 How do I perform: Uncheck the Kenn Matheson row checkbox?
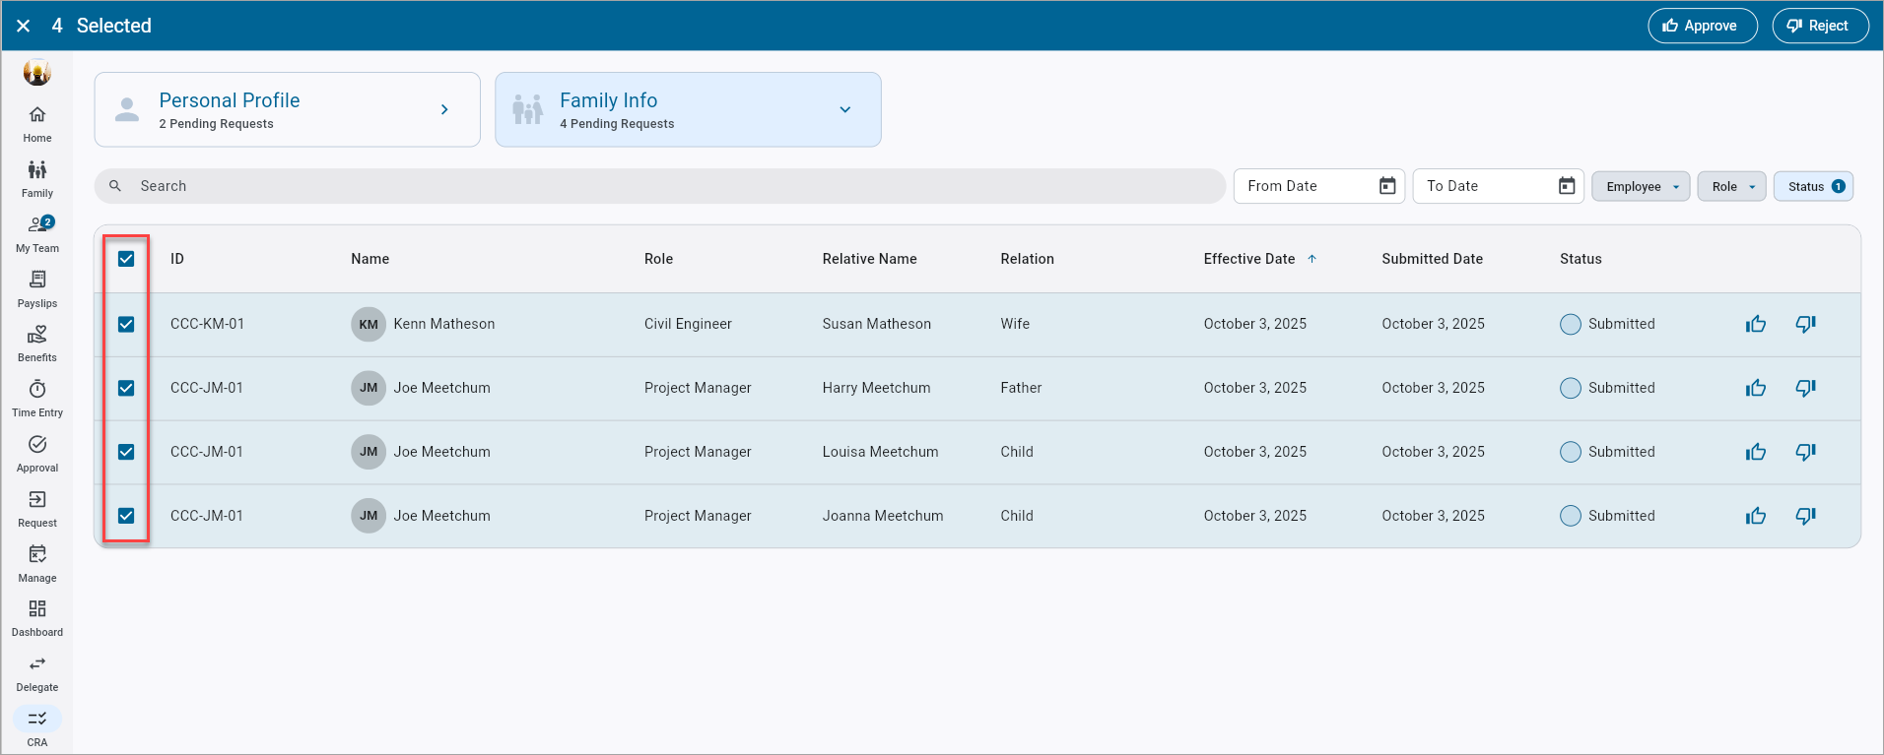(126, 324)
